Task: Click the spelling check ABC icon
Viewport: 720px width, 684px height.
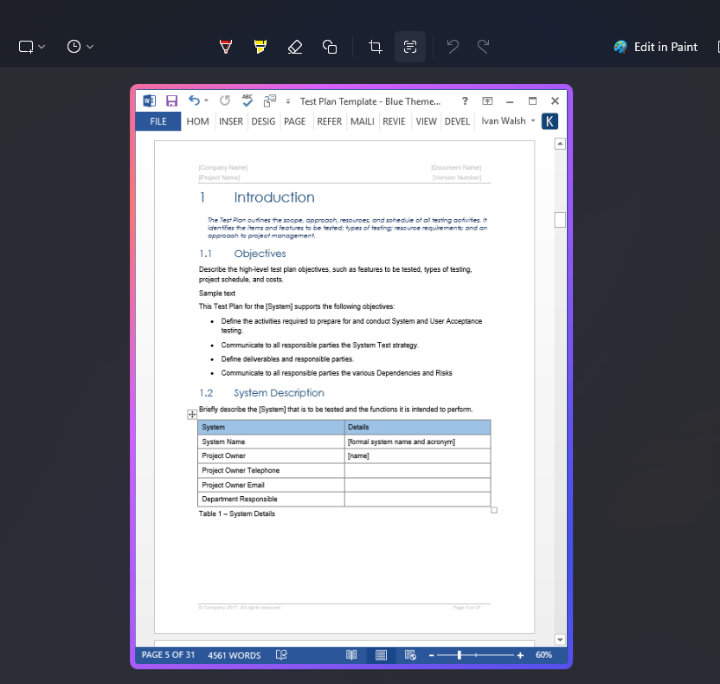Action: pyautogui.click(x=247, y=100)
